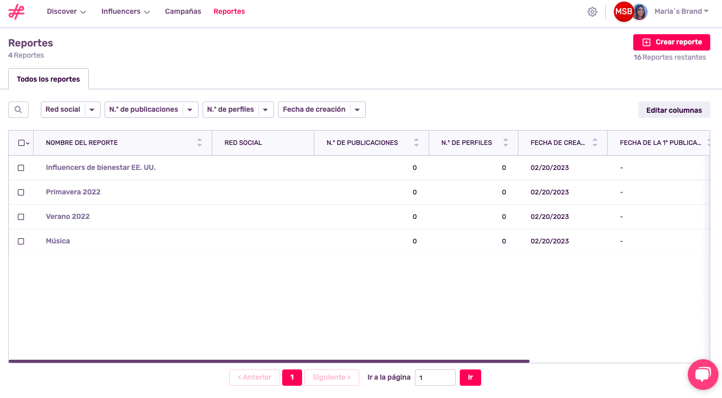Screen dimensions: 722x398
Task: Tick the Verano 2022 checkbox
Action: [x=21, y=217]
